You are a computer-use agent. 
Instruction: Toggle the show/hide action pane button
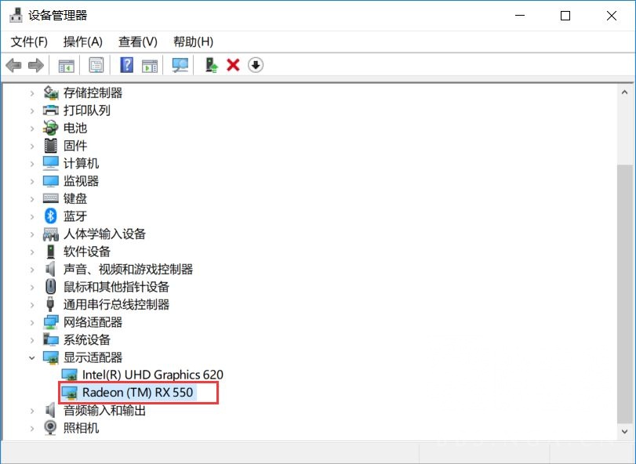point(150,65)
